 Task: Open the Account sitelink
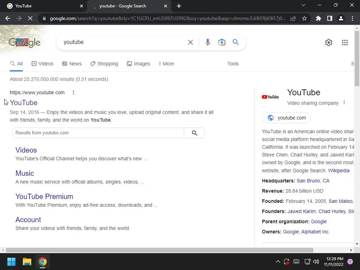(28, 220)
